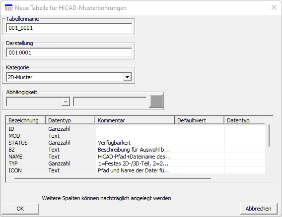This screenshot has height=217, width=282.
Task: Cancel with the Abbrechen button
Action: [x=259, y=209]
